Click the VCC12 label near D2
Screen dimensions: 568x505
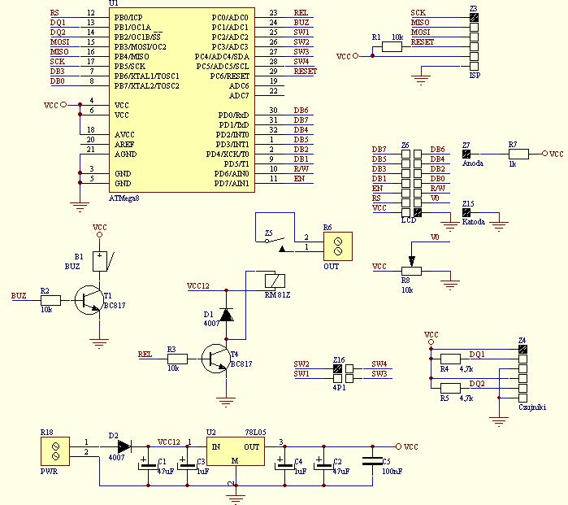(169, 442)
